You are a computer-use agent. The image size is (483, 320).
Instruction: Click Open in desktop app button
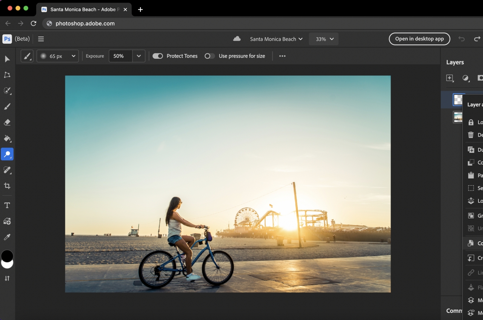click(x=419, y=39)
